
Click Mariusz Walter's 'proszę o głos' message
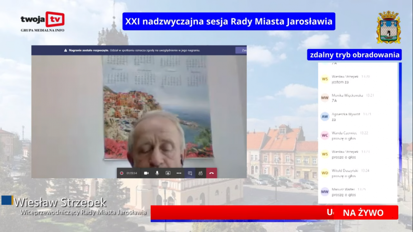(344, 195)
